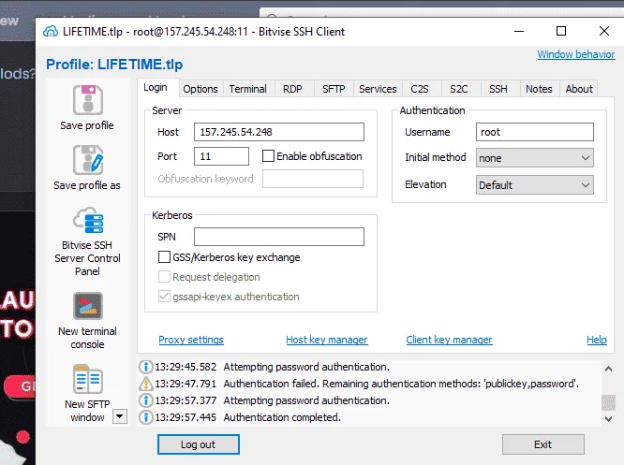Click the Save profile as icon
The height and width of the screenshot is (465, 624).
88,160
